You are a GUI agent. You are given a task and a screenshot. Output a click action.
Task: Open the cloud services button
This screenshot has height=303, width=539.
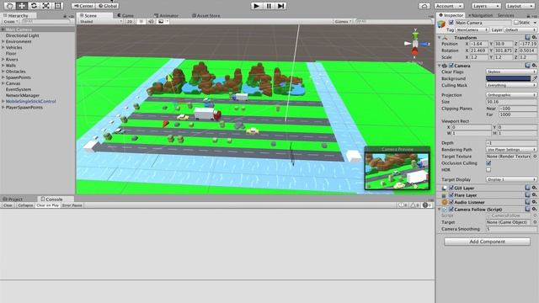(x=424, y=6)
